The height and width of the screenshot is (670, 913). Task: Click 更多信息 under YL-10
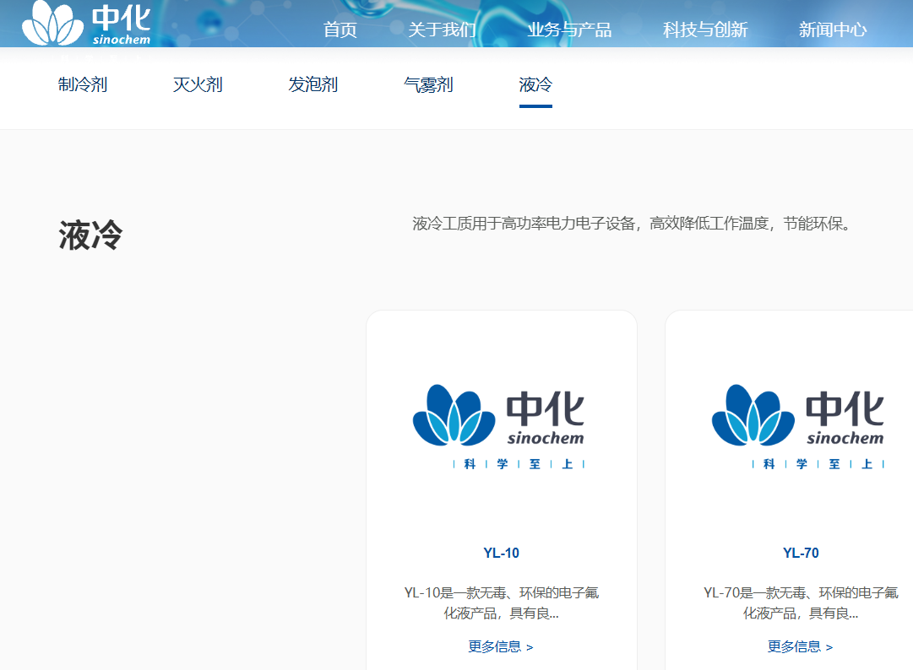[x=501, y=646]
